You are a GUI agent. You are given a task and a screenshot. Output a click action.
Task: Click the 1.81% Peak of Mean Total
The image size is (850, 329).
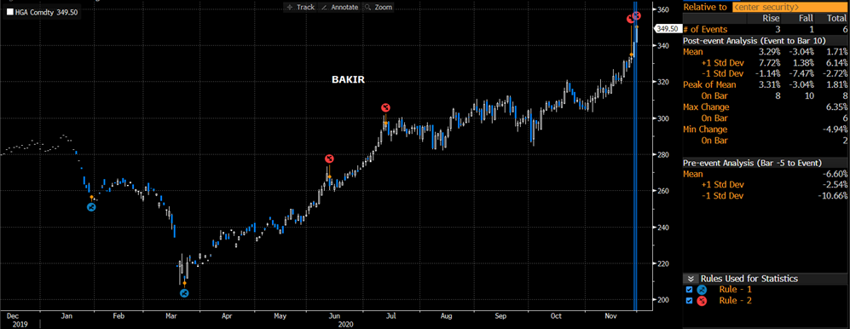point(836,84)
